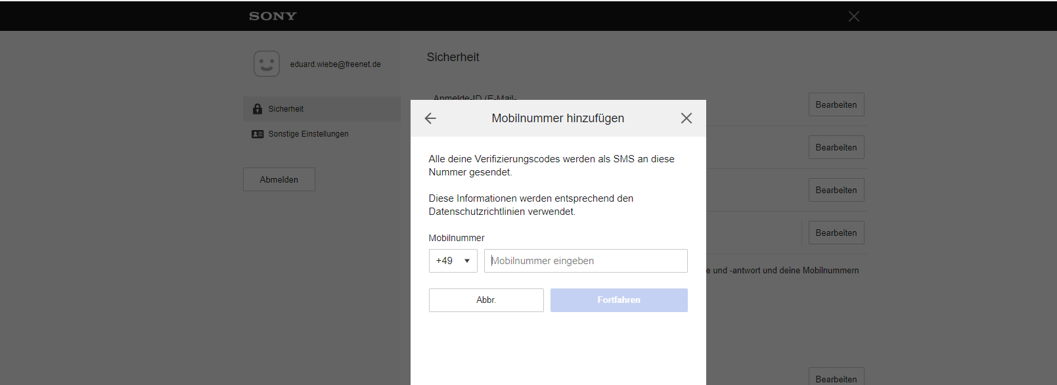Click the second Bearbeiten button from top
Viewport: 1057px width, 385px height.
[836, 148]
